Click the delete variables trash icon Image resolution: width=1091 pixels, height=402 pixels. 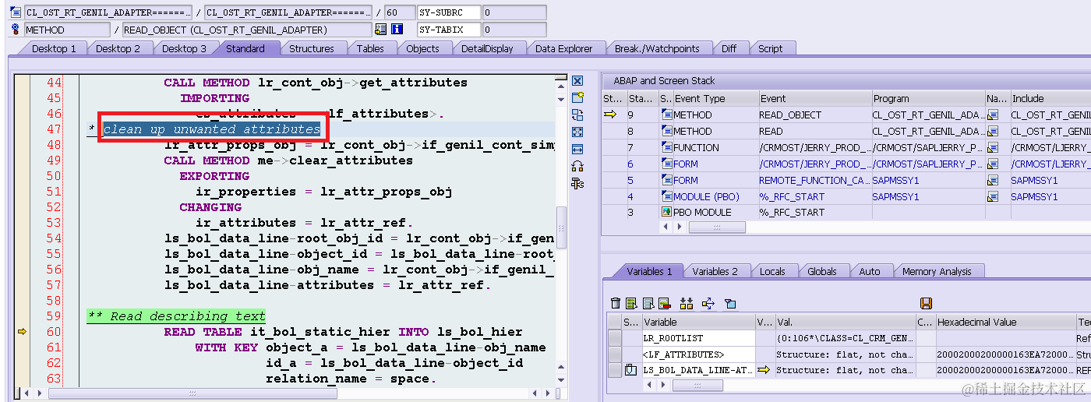[x=616, y=303]
